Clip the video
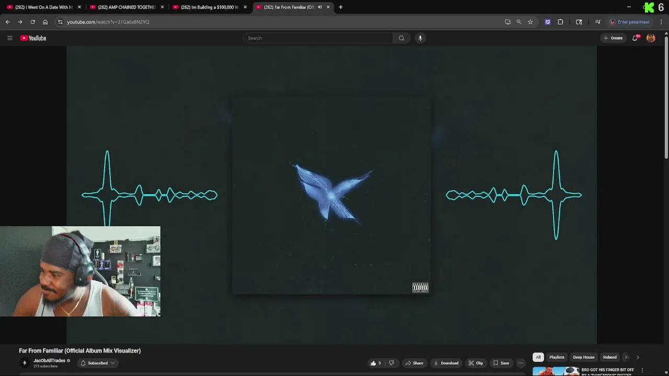The width and height of the screenshot is (669, 376). (x=476, y=363)
